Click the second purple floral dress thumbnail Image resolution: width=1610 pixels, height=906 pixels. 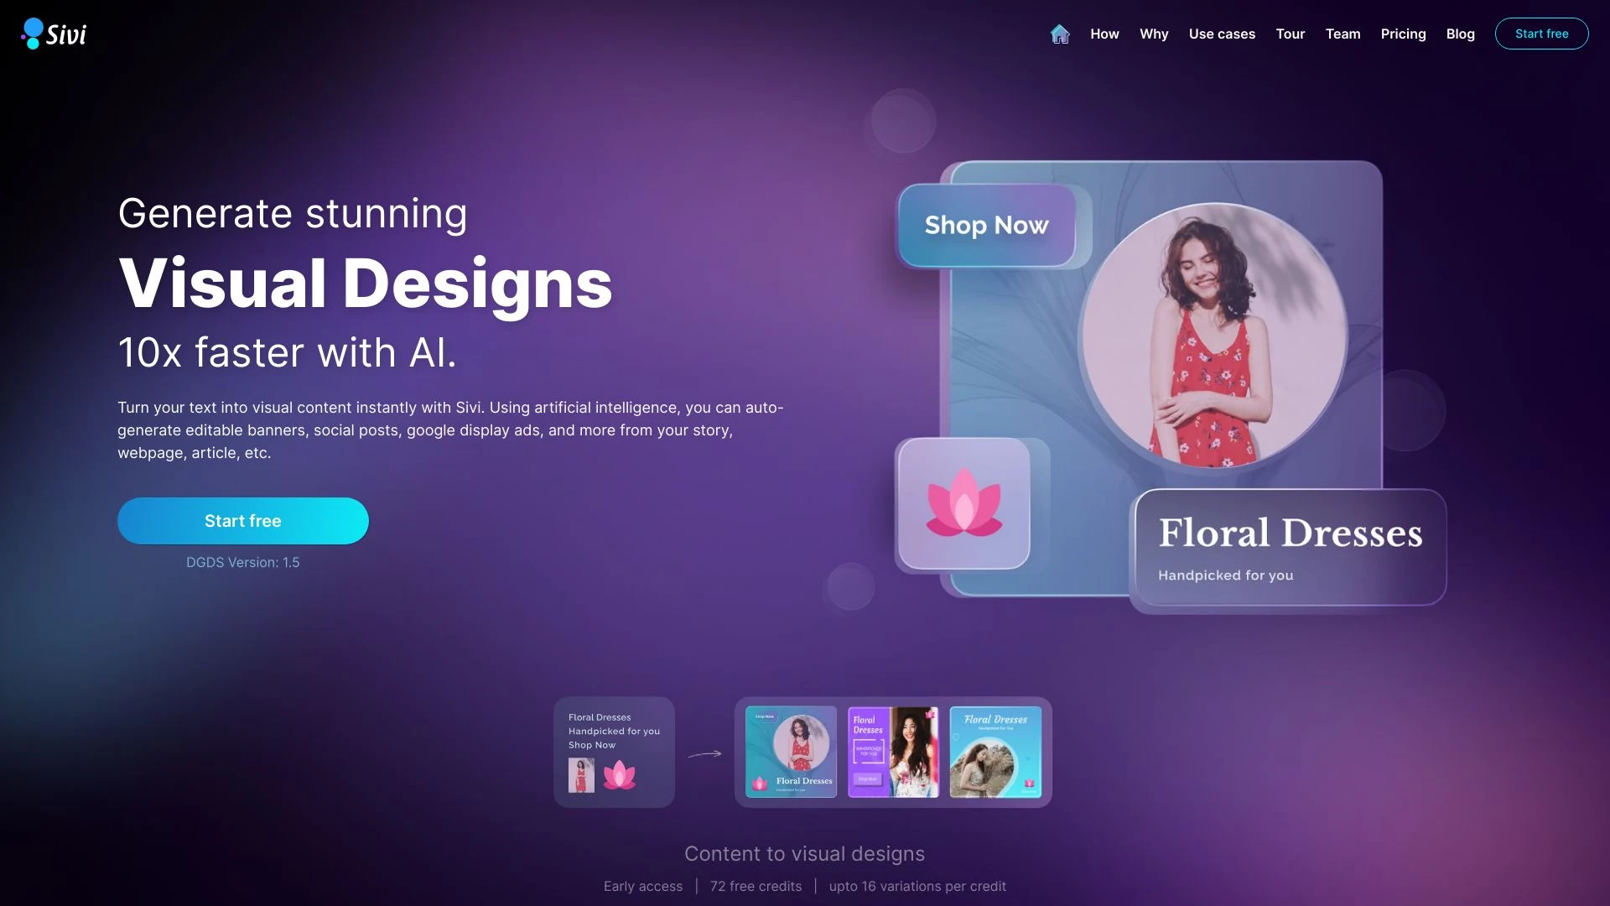coord(893,751)
